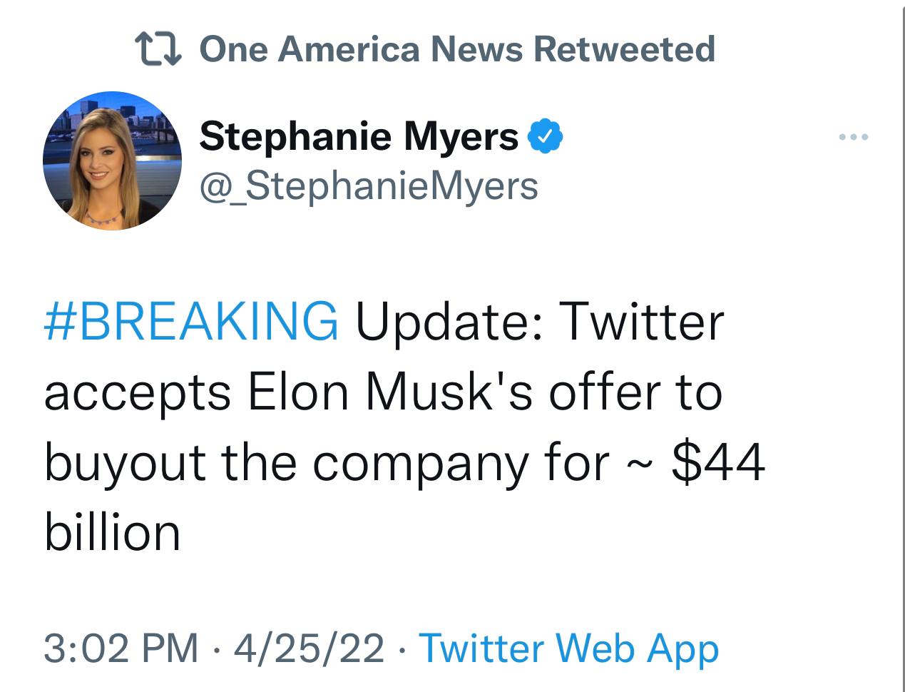Click the word "company" in the tweet
The width and height of the screenshot is (905, 692).
point(421,464)
